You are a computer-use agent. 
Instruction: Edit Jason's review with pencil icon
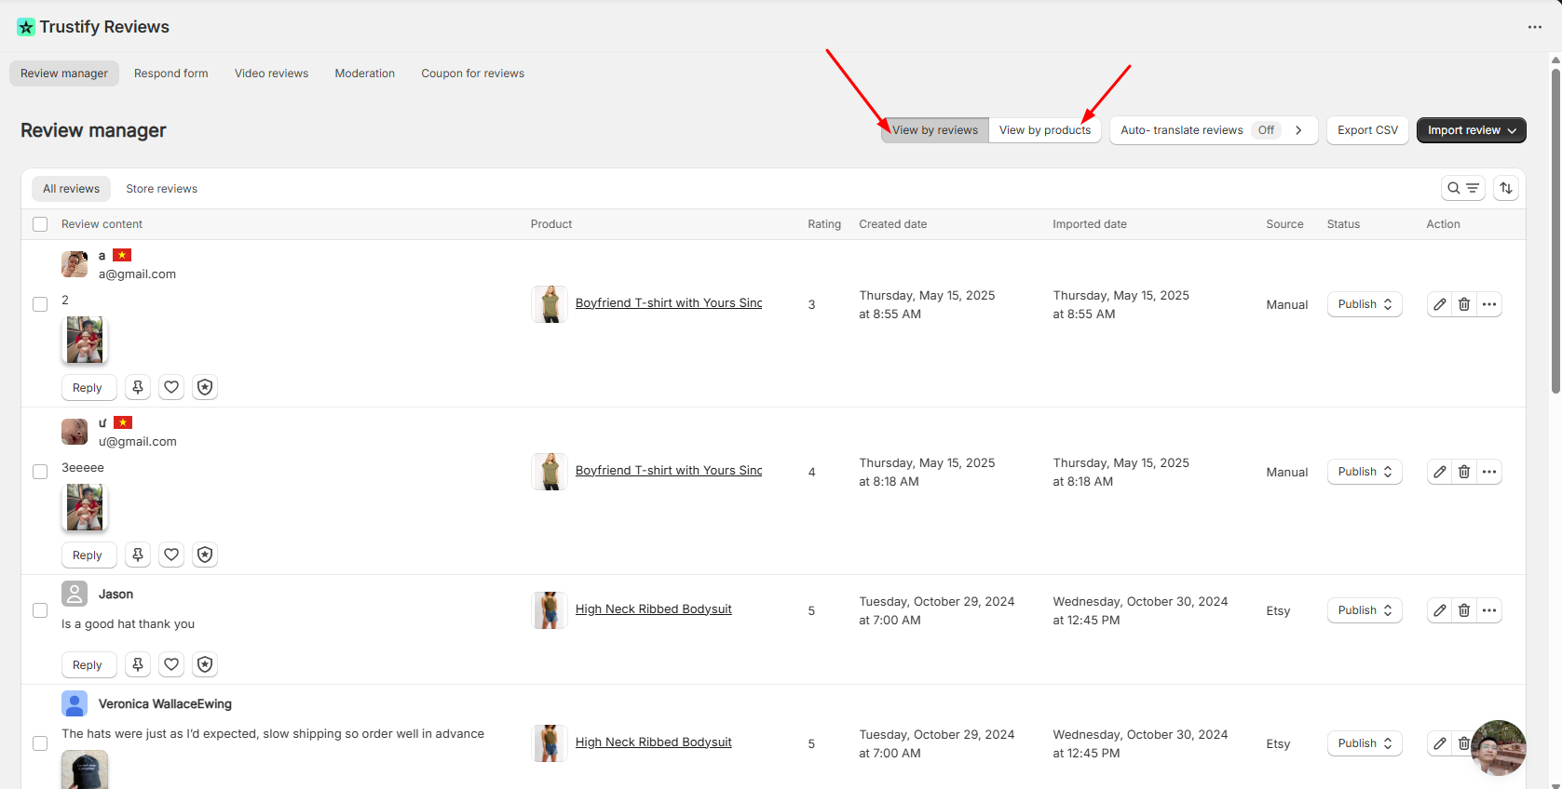pyautogui.click(x=1439, y=610)
